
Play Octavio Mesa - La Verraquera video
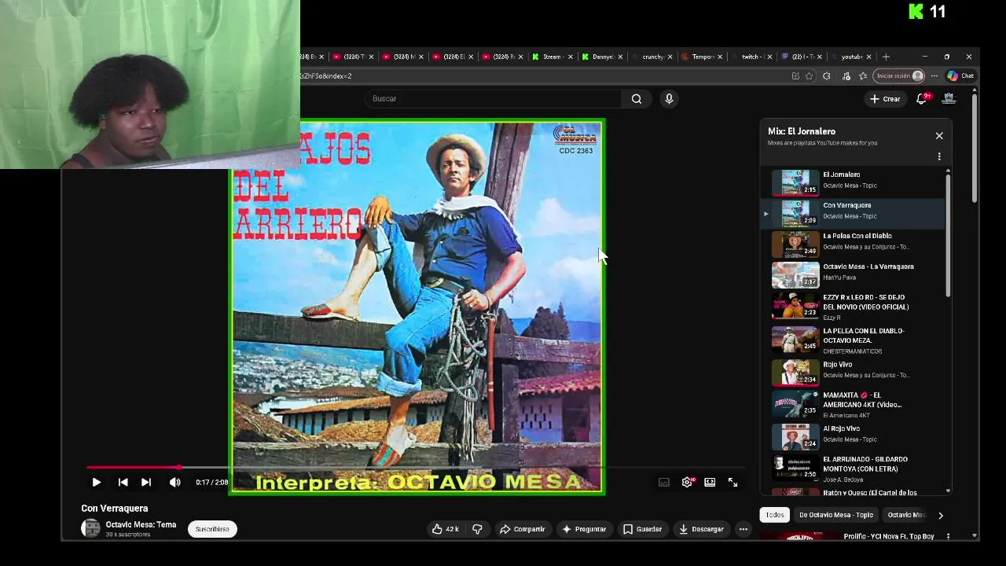854,274
